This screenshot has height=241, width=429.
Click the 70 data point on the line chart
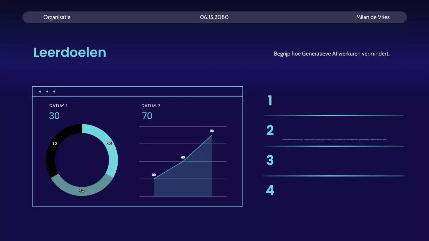(211, 131)
